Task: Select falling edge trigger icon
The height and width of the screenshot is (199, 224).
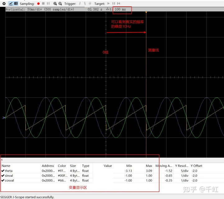Action: (x=85, y=3)
